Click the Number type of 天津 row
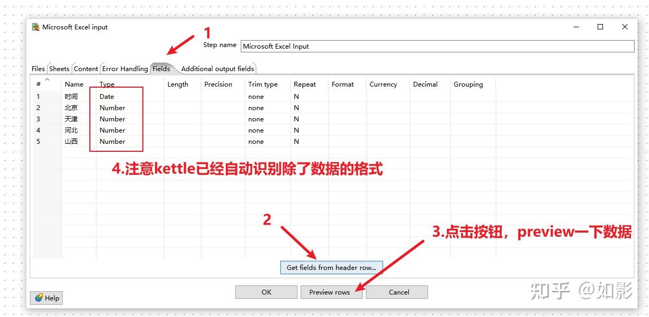This screenshot has height=317, width=649. (x=112, y=119)
